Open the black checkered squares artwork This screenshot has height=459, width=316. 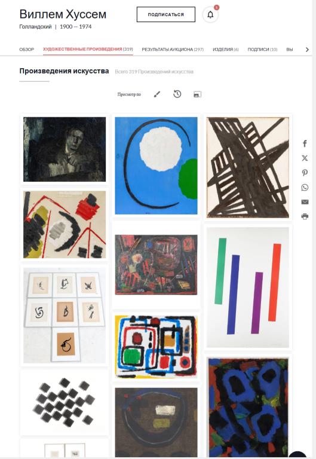pyautogui.click(x=65, y=402)
